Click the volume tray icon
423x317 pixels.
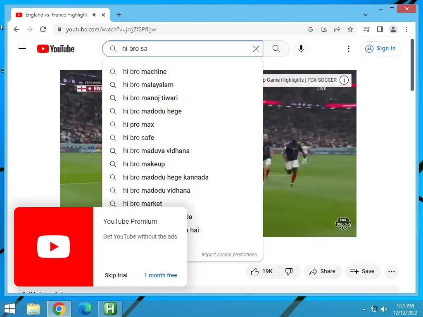(384, 309)
